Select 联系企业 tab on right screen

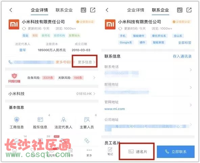[x=160, y=10]
